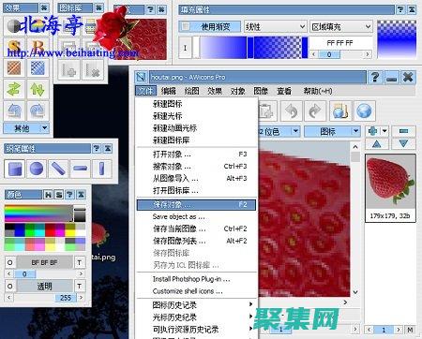The width and height of the screenshot is (422, 339).
Task: Choose the highlighted 保存对象 F2 entry
Action: [196, 205]
